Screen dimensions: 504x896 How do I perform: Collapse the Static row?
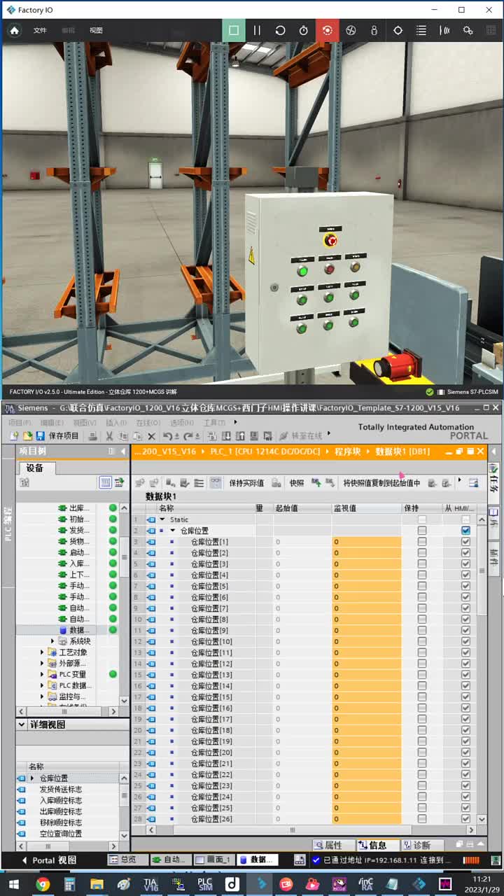click(162, 519)
